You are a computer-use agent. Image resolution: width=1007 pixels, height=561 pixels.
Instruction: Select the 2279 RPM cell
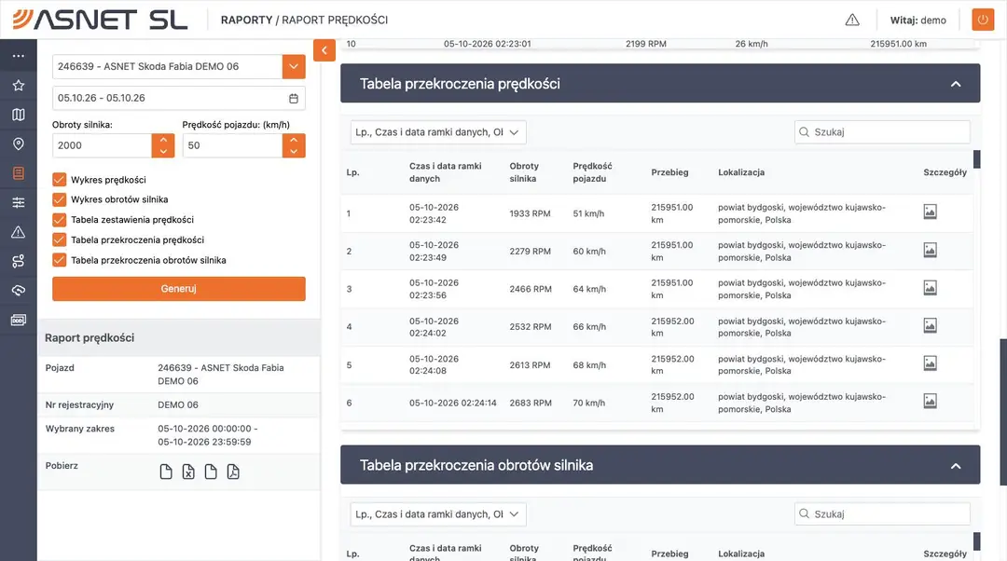pyautogui.click(x=531, y=252)
